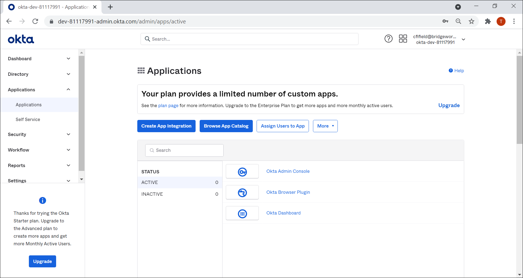Expand the Settings menu section
Image resolution: width=523 pixels, height=278 pixels.
coord(39,181)
